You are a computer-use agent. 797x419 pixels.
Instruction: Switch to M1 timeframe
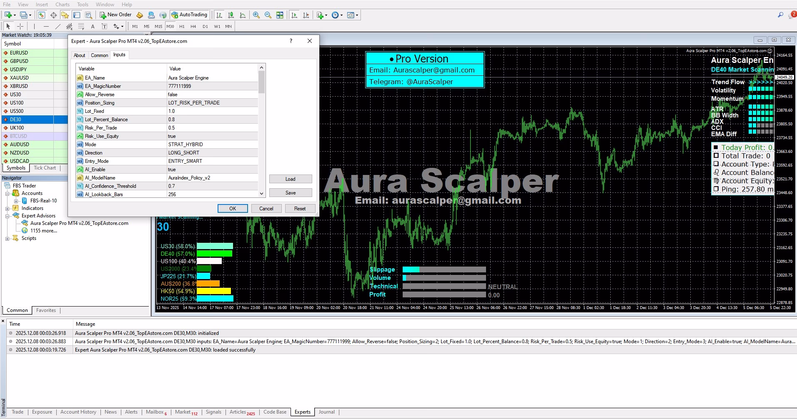tap(135, 26)
